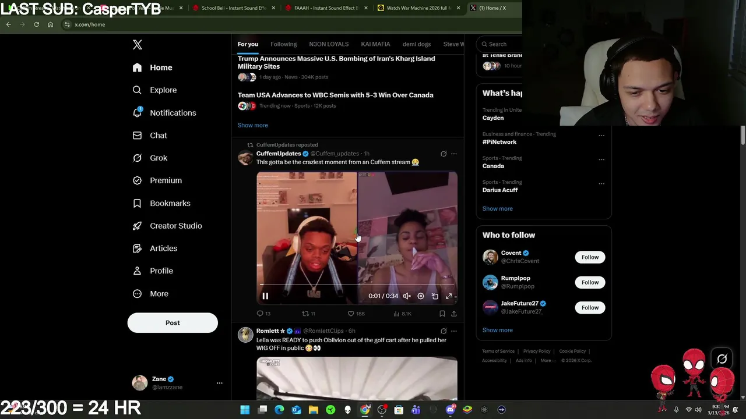This screenshot has height=419, width=746.
Task: Follow Covent
Action: [x=590, y=257]
